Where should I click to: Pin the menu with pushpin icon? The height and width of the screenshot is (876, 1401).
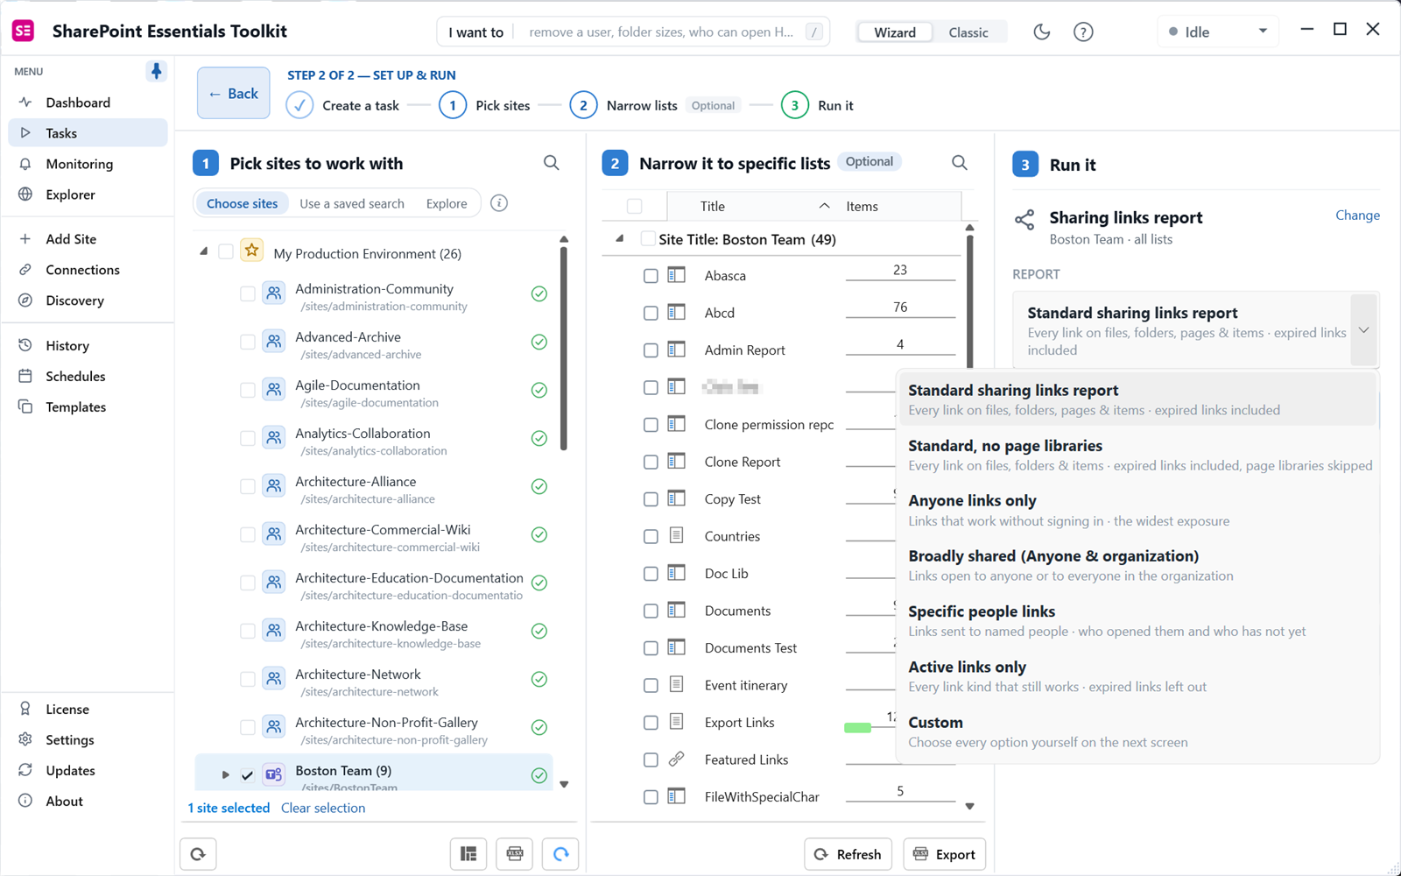[x=156, y=71]
